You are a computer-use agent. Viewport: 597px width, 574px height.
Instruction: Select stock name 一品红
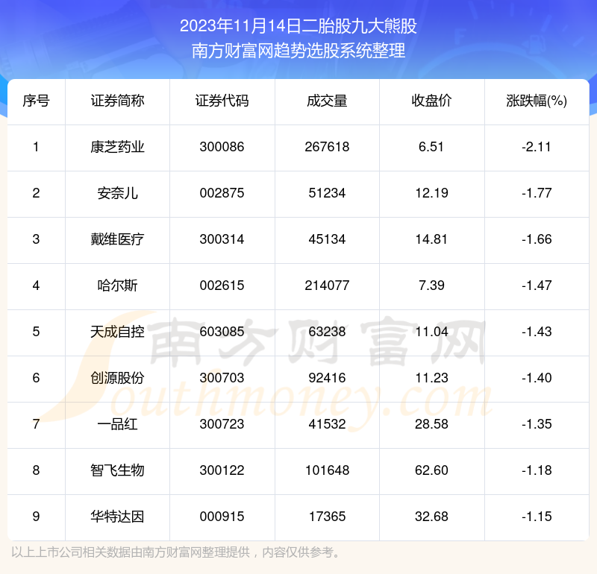(117, 424)
